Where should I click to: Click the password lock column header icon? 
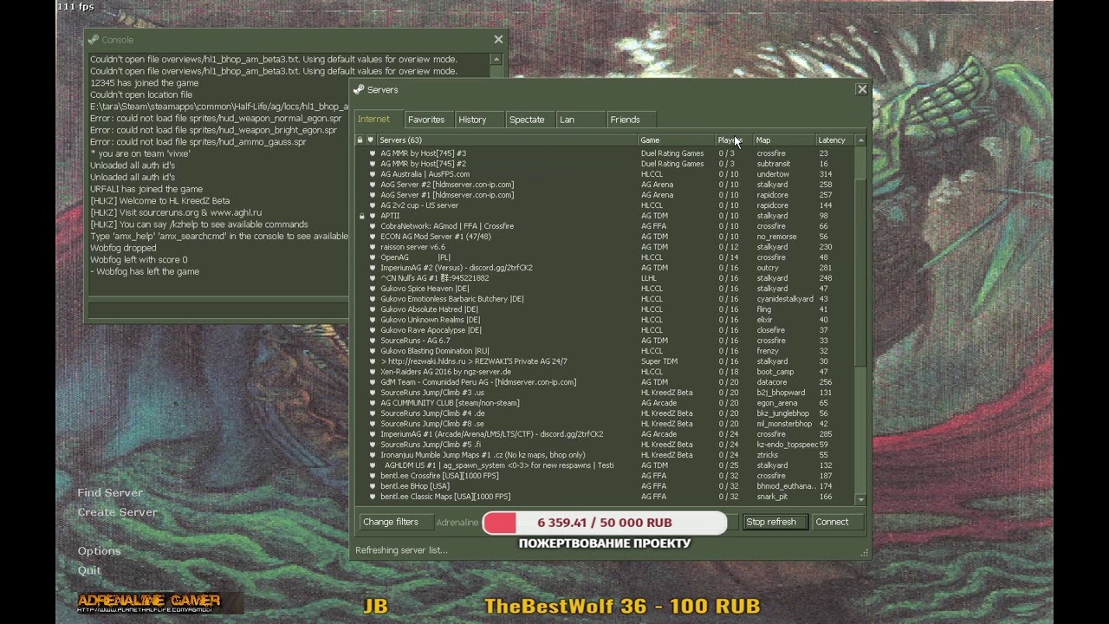360,140
